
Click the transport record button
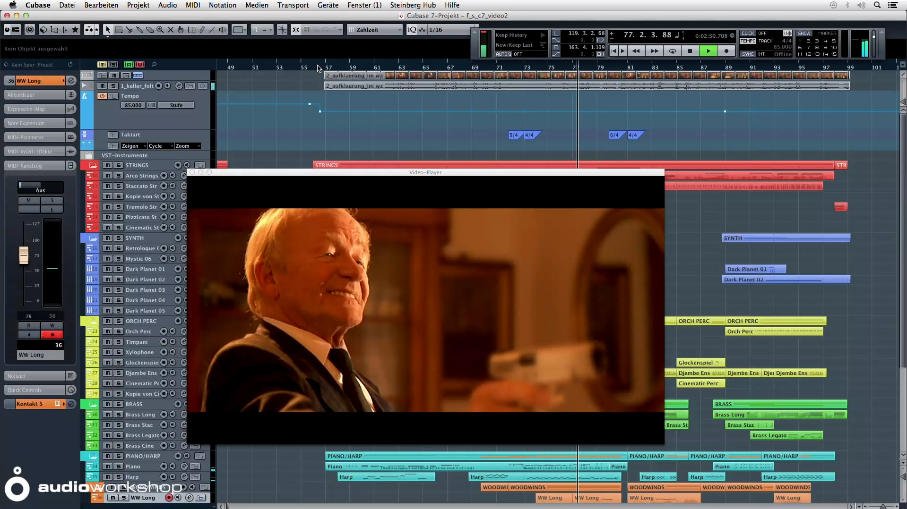726,51
